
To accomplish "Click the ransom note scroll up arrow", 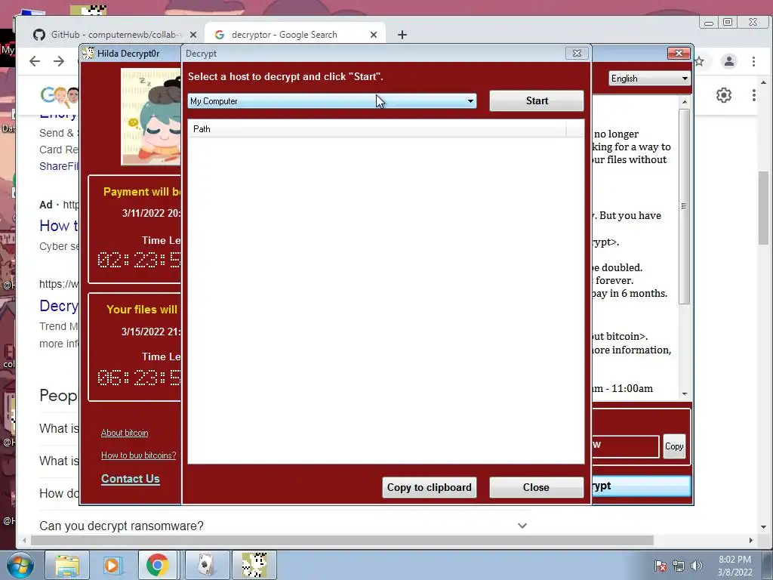I will [x=684, y=102].
